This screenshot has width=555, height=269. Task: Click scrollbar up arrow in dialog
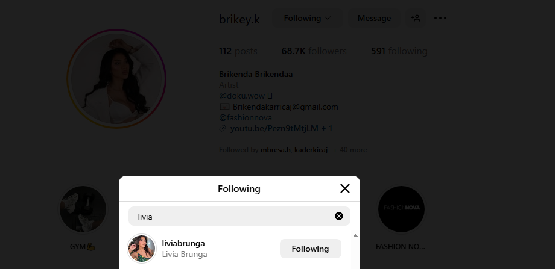tap(355, 235)
